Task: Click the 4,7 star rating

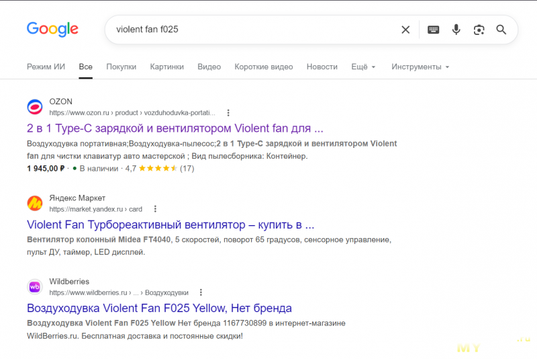Action: coord(151,168)
